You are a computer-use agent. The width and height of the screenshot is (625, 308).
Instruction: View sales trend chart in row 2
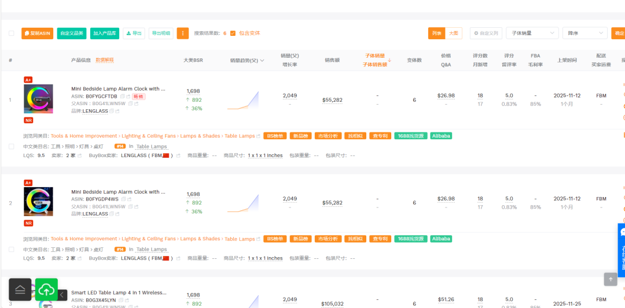click(x=243, y=203)
